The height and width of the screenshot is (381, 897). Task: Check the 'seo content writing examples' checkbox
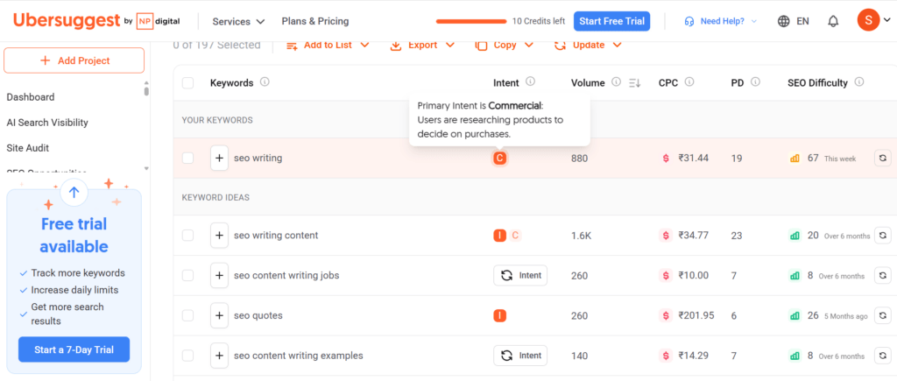[x=187, y=356]
